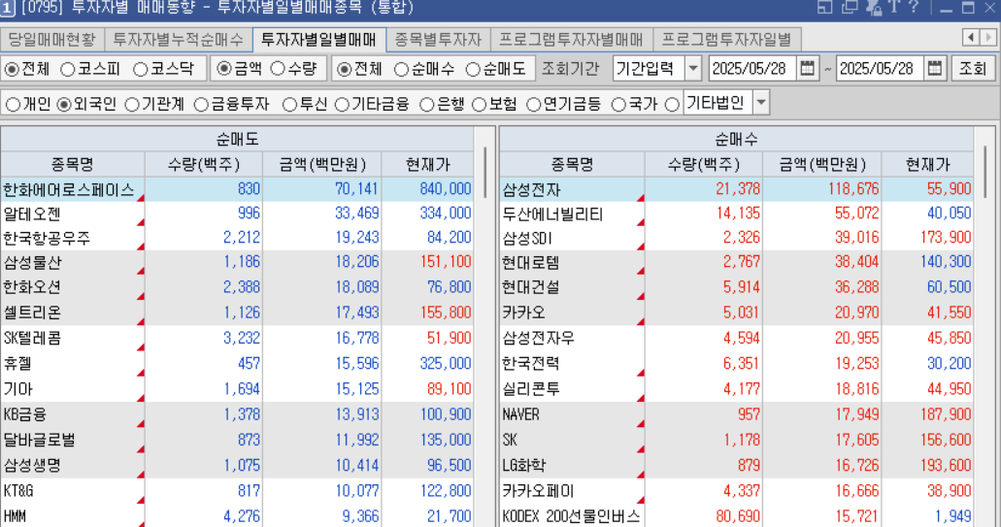Switch to the 프로그램투자자별매매 tab
The width and height of the screenshot is (1001, 527).
571,40
